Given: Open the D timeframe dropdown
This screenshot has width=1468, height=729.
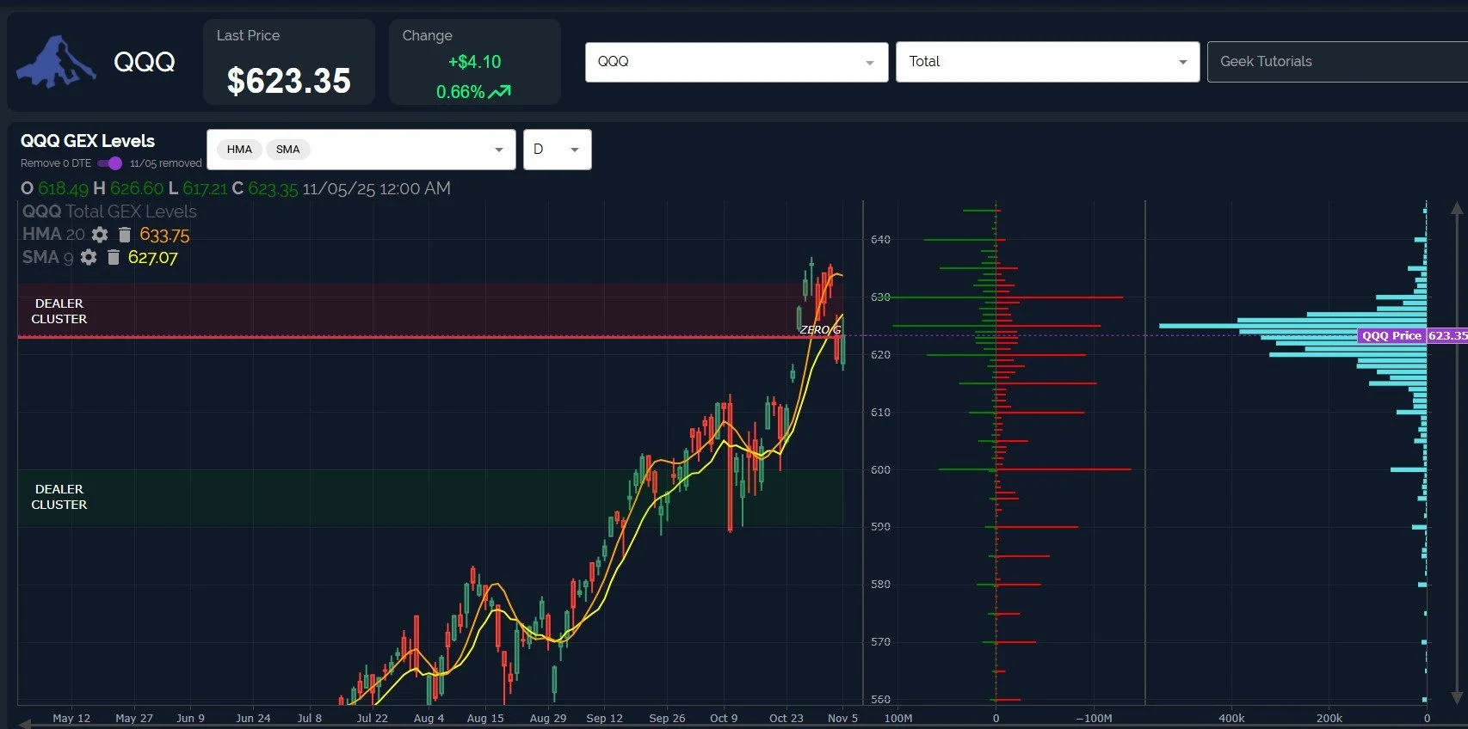Looking at the screenshot, I should pos(557,150).
